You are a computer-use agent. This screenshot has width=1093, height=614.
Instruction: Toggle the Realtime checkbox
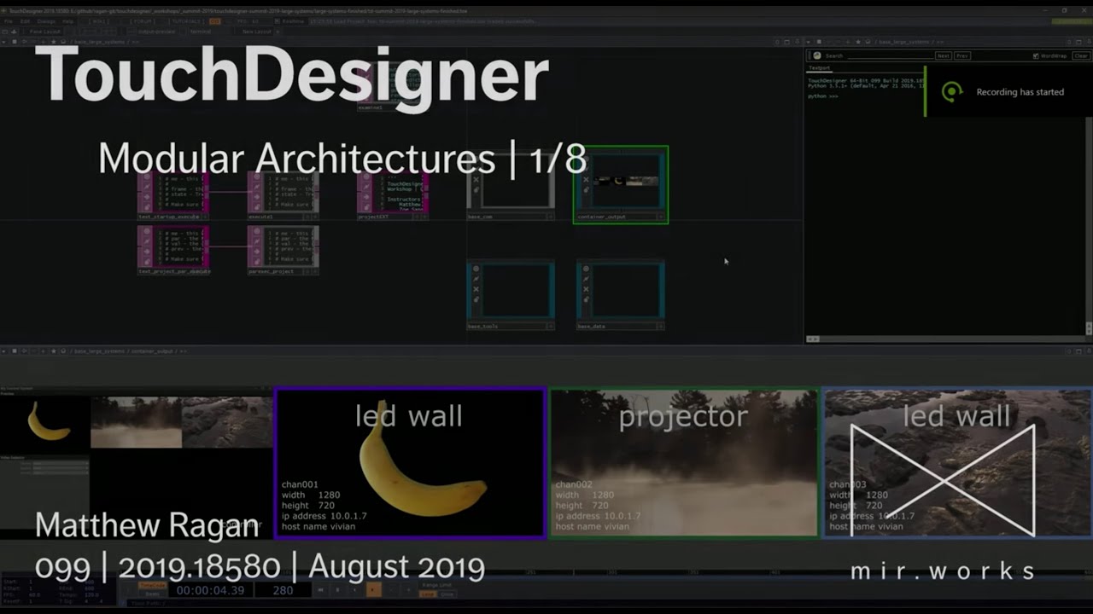(x=278, y=21)
